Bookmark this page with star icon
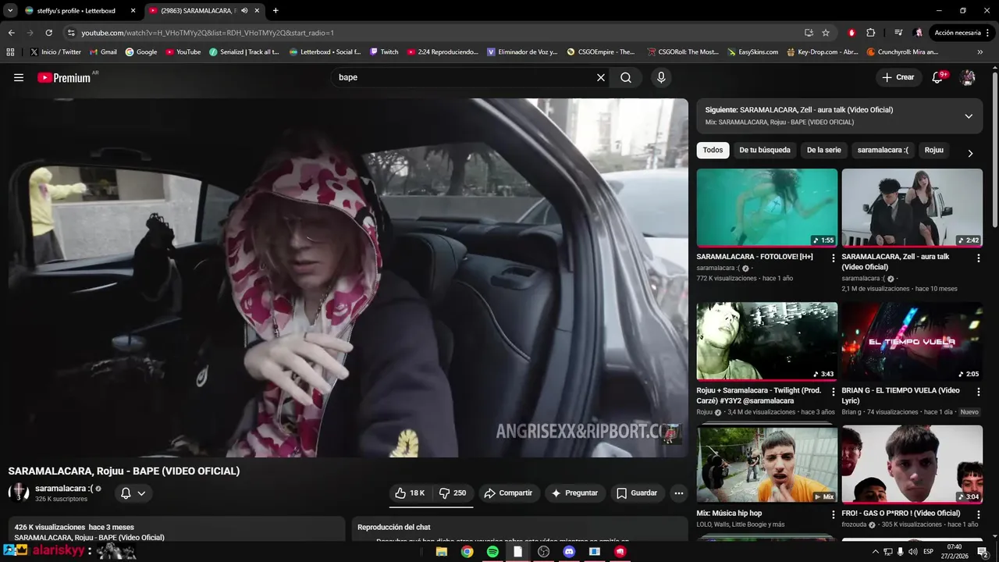999x562 pixels. (x=826, y=33)
